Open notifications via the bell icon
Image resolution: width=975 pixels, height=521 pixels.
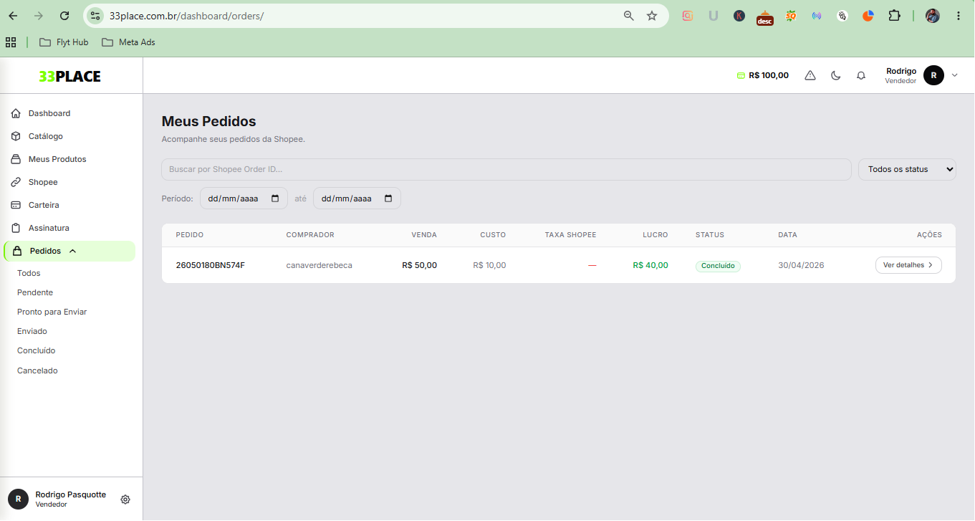[x=861, y=75]
